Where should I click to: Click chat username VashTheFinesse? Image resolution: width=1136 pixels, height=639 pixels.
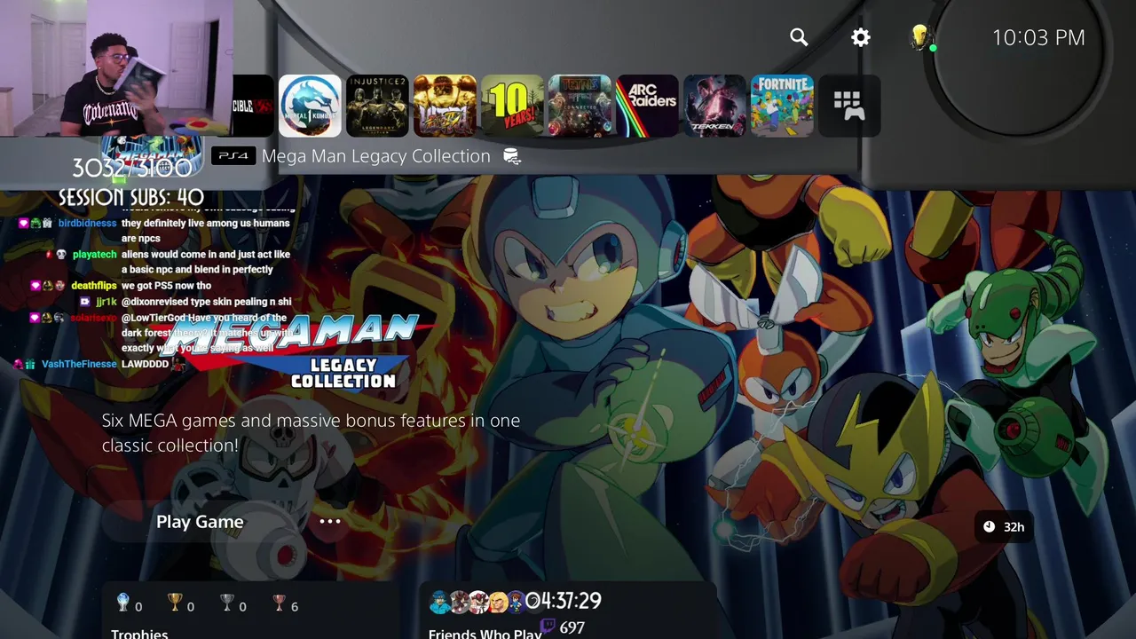[79, 364]
